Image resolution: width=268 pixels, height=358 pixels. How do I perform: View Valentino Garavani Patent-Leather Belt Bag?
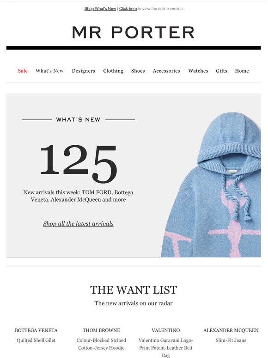(x=166, y=347)
